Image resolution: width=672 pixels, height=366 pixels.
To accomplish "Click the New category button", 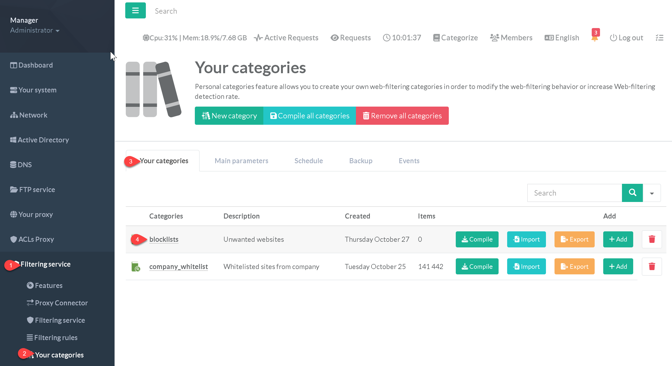I will point(229,116).
